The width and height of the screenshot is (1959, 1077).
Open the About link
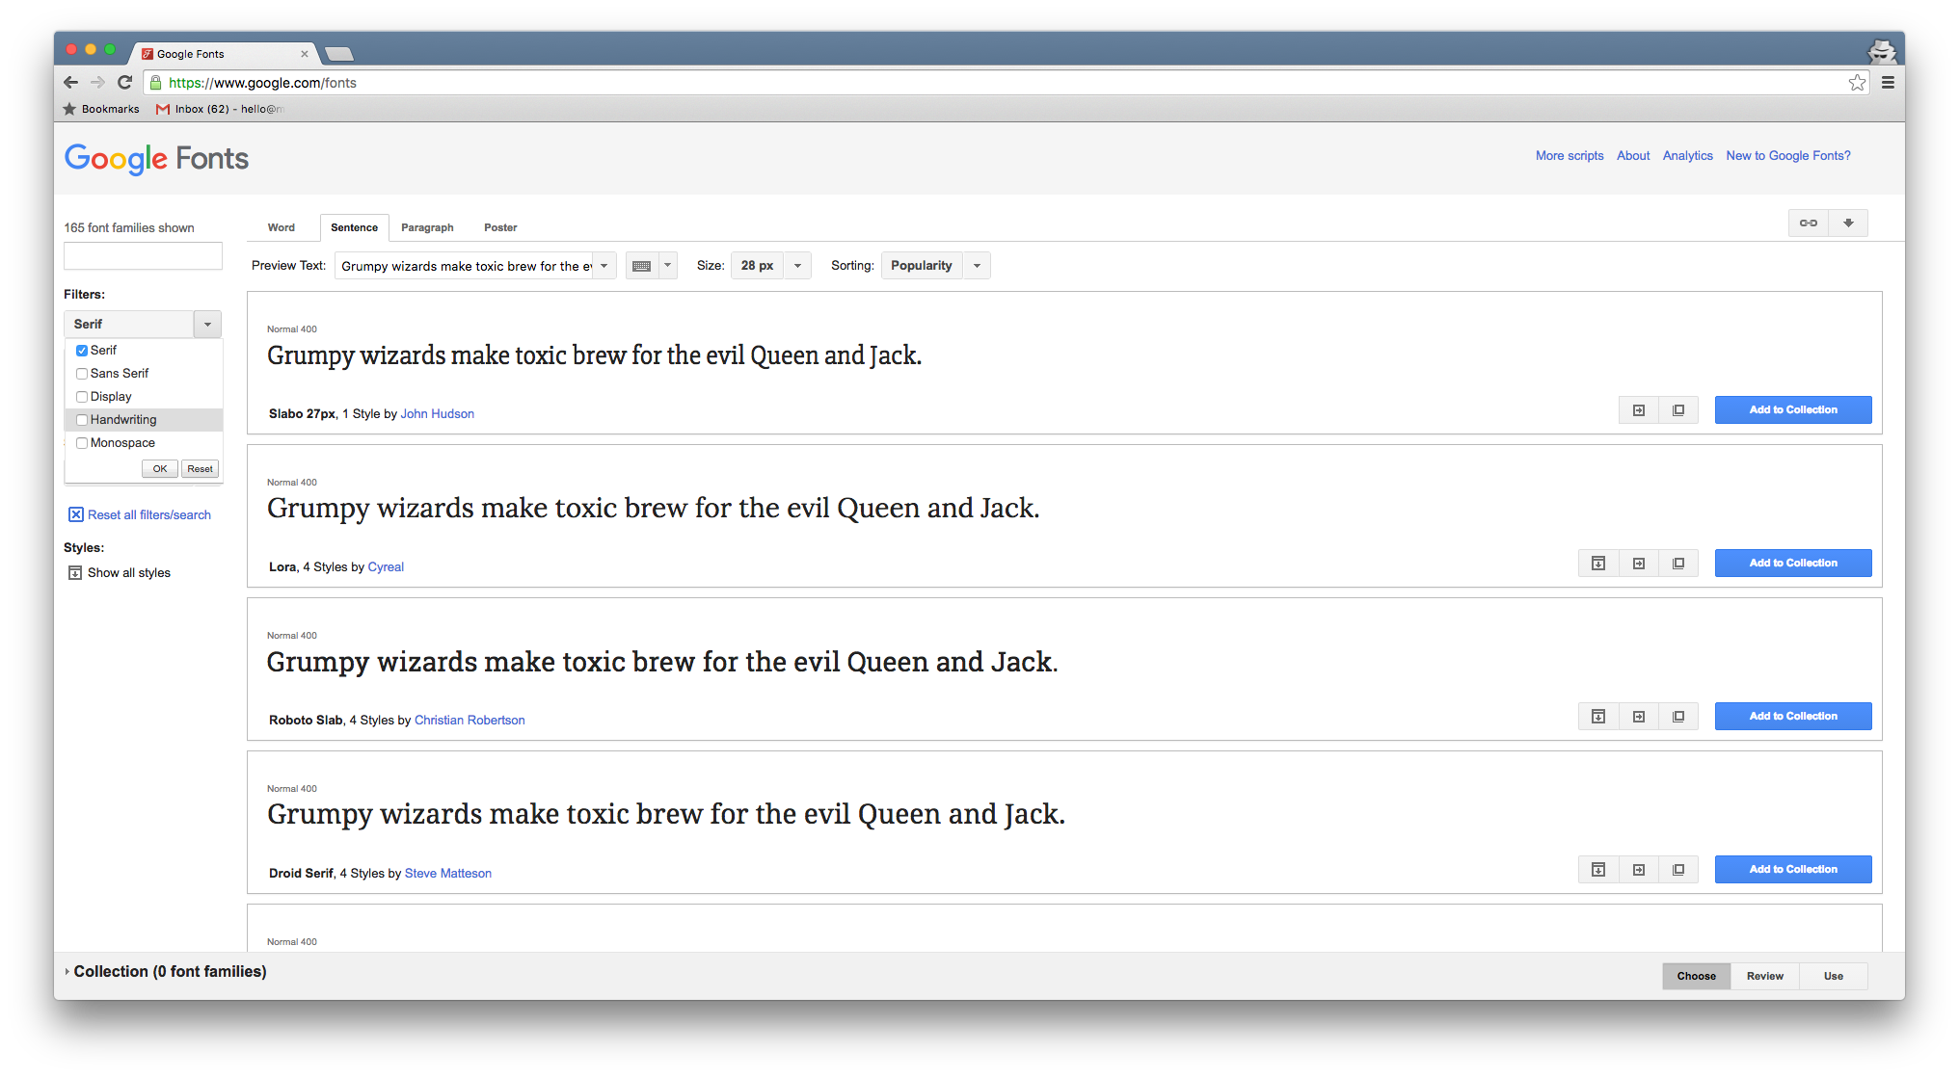[1633, 156]
